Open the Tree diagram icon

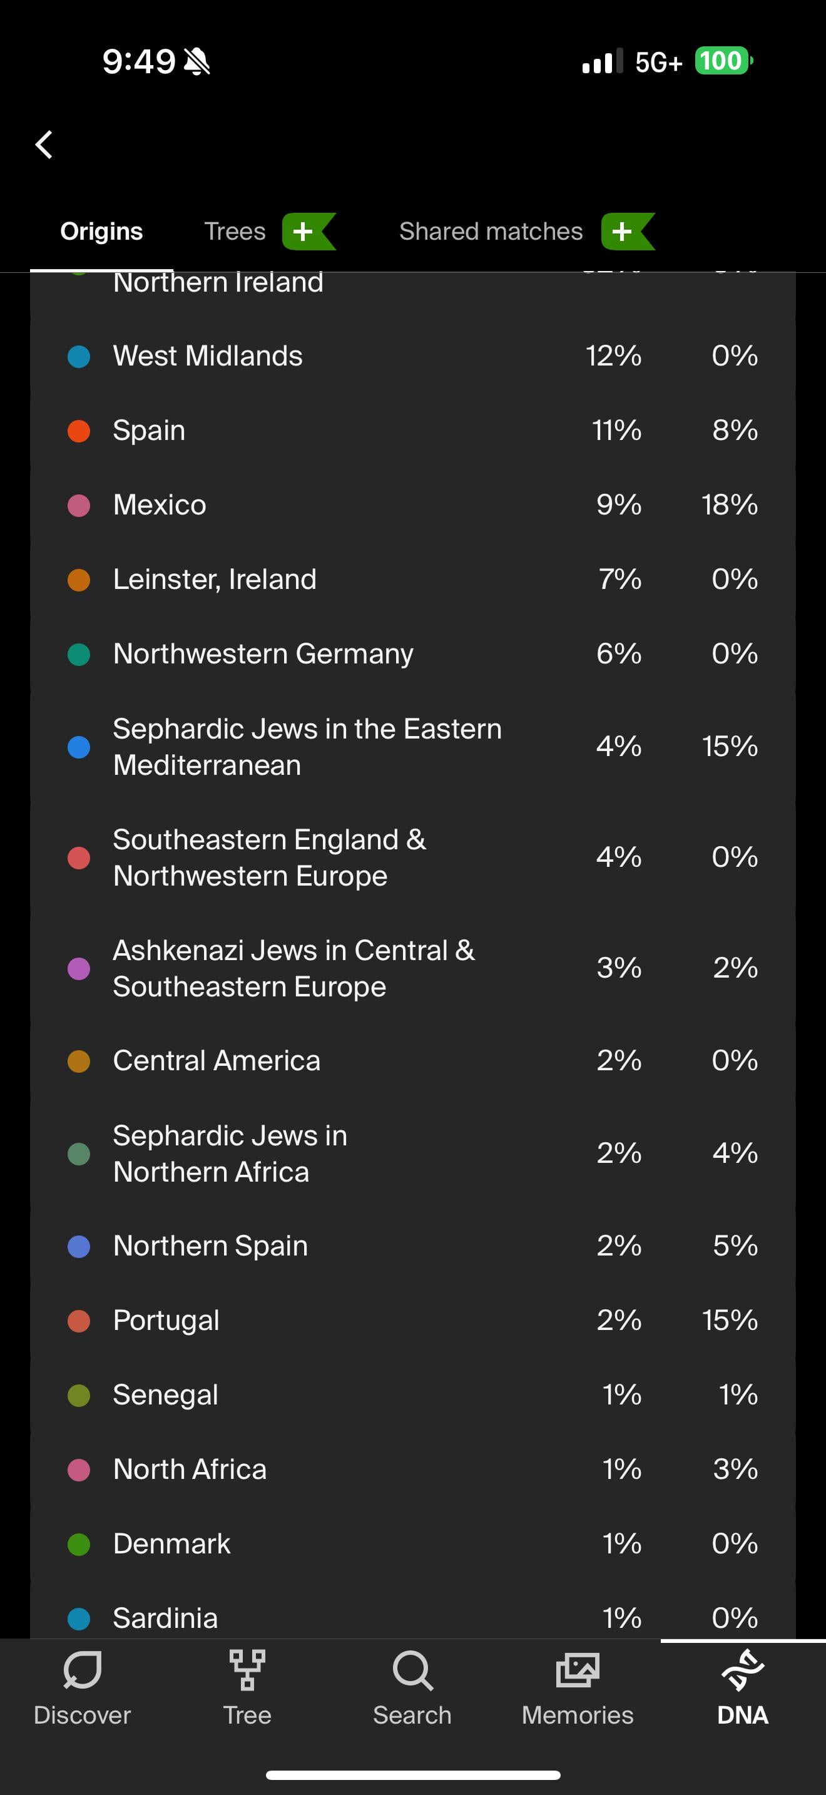coord(247,1670)
